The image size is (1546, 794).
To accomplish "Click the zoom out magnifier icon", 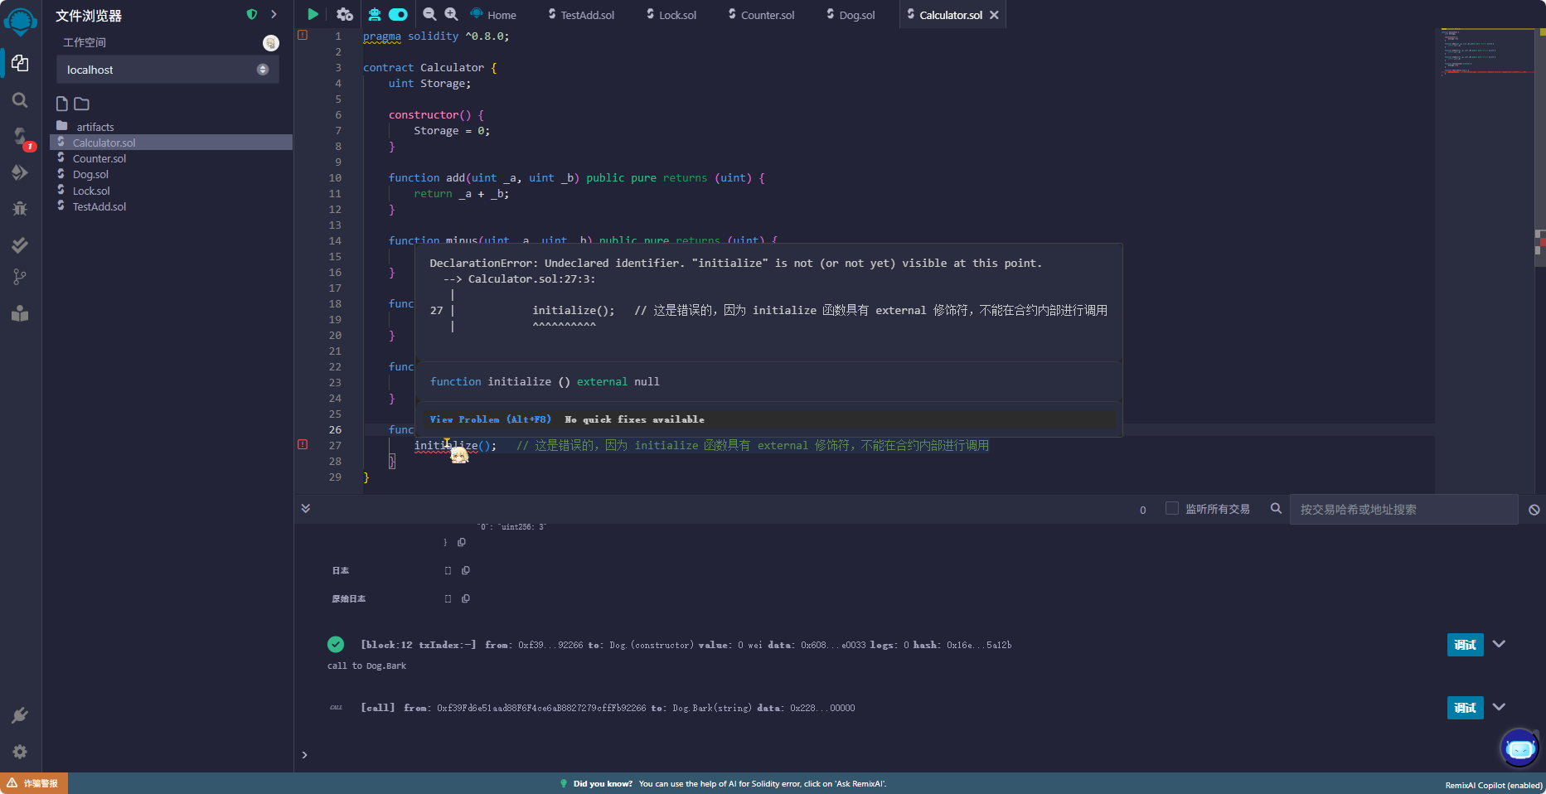I will (429, 14).
